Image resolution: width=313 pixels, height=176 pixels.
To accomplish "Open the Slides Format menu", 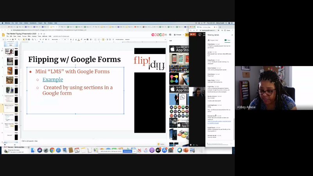I will coord(24,36).
